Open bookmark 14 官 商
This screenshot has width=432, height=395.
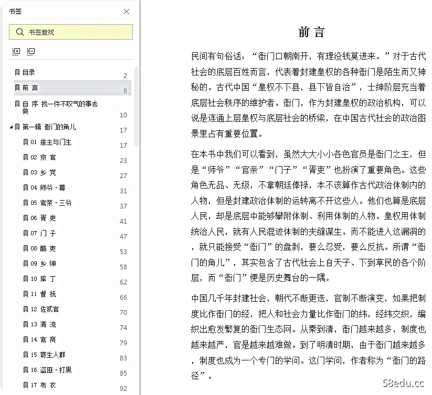[x=43, y=339]
